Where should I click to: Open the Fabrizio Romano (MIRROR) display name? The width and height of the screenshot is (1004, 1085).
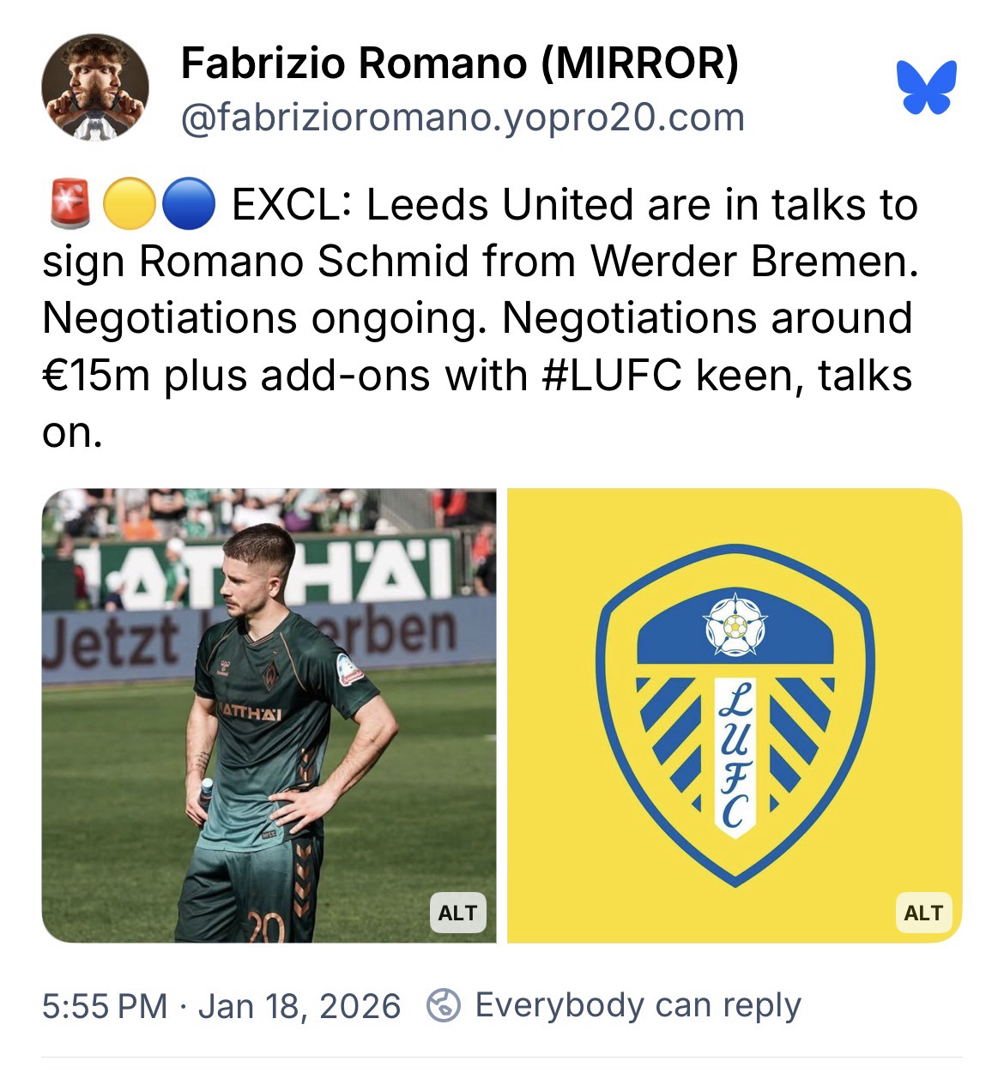click(x=460, y=63)
